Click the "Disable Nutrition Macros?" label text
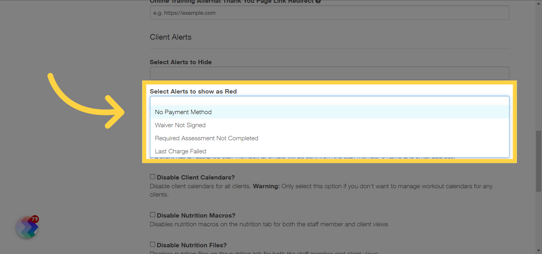Viewport: 542px width, 254px height. 196,215
